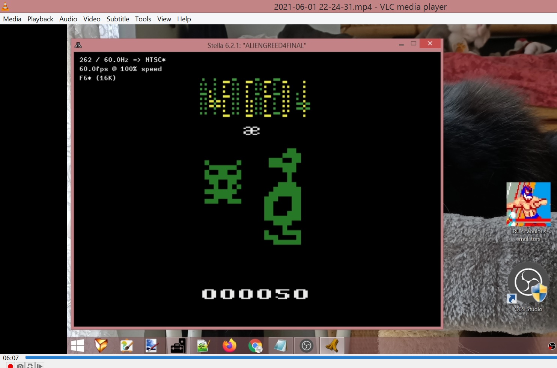The height and width of the screenshot is (368, 557).
Task: Click the red Record button
Action: (11, 365)
